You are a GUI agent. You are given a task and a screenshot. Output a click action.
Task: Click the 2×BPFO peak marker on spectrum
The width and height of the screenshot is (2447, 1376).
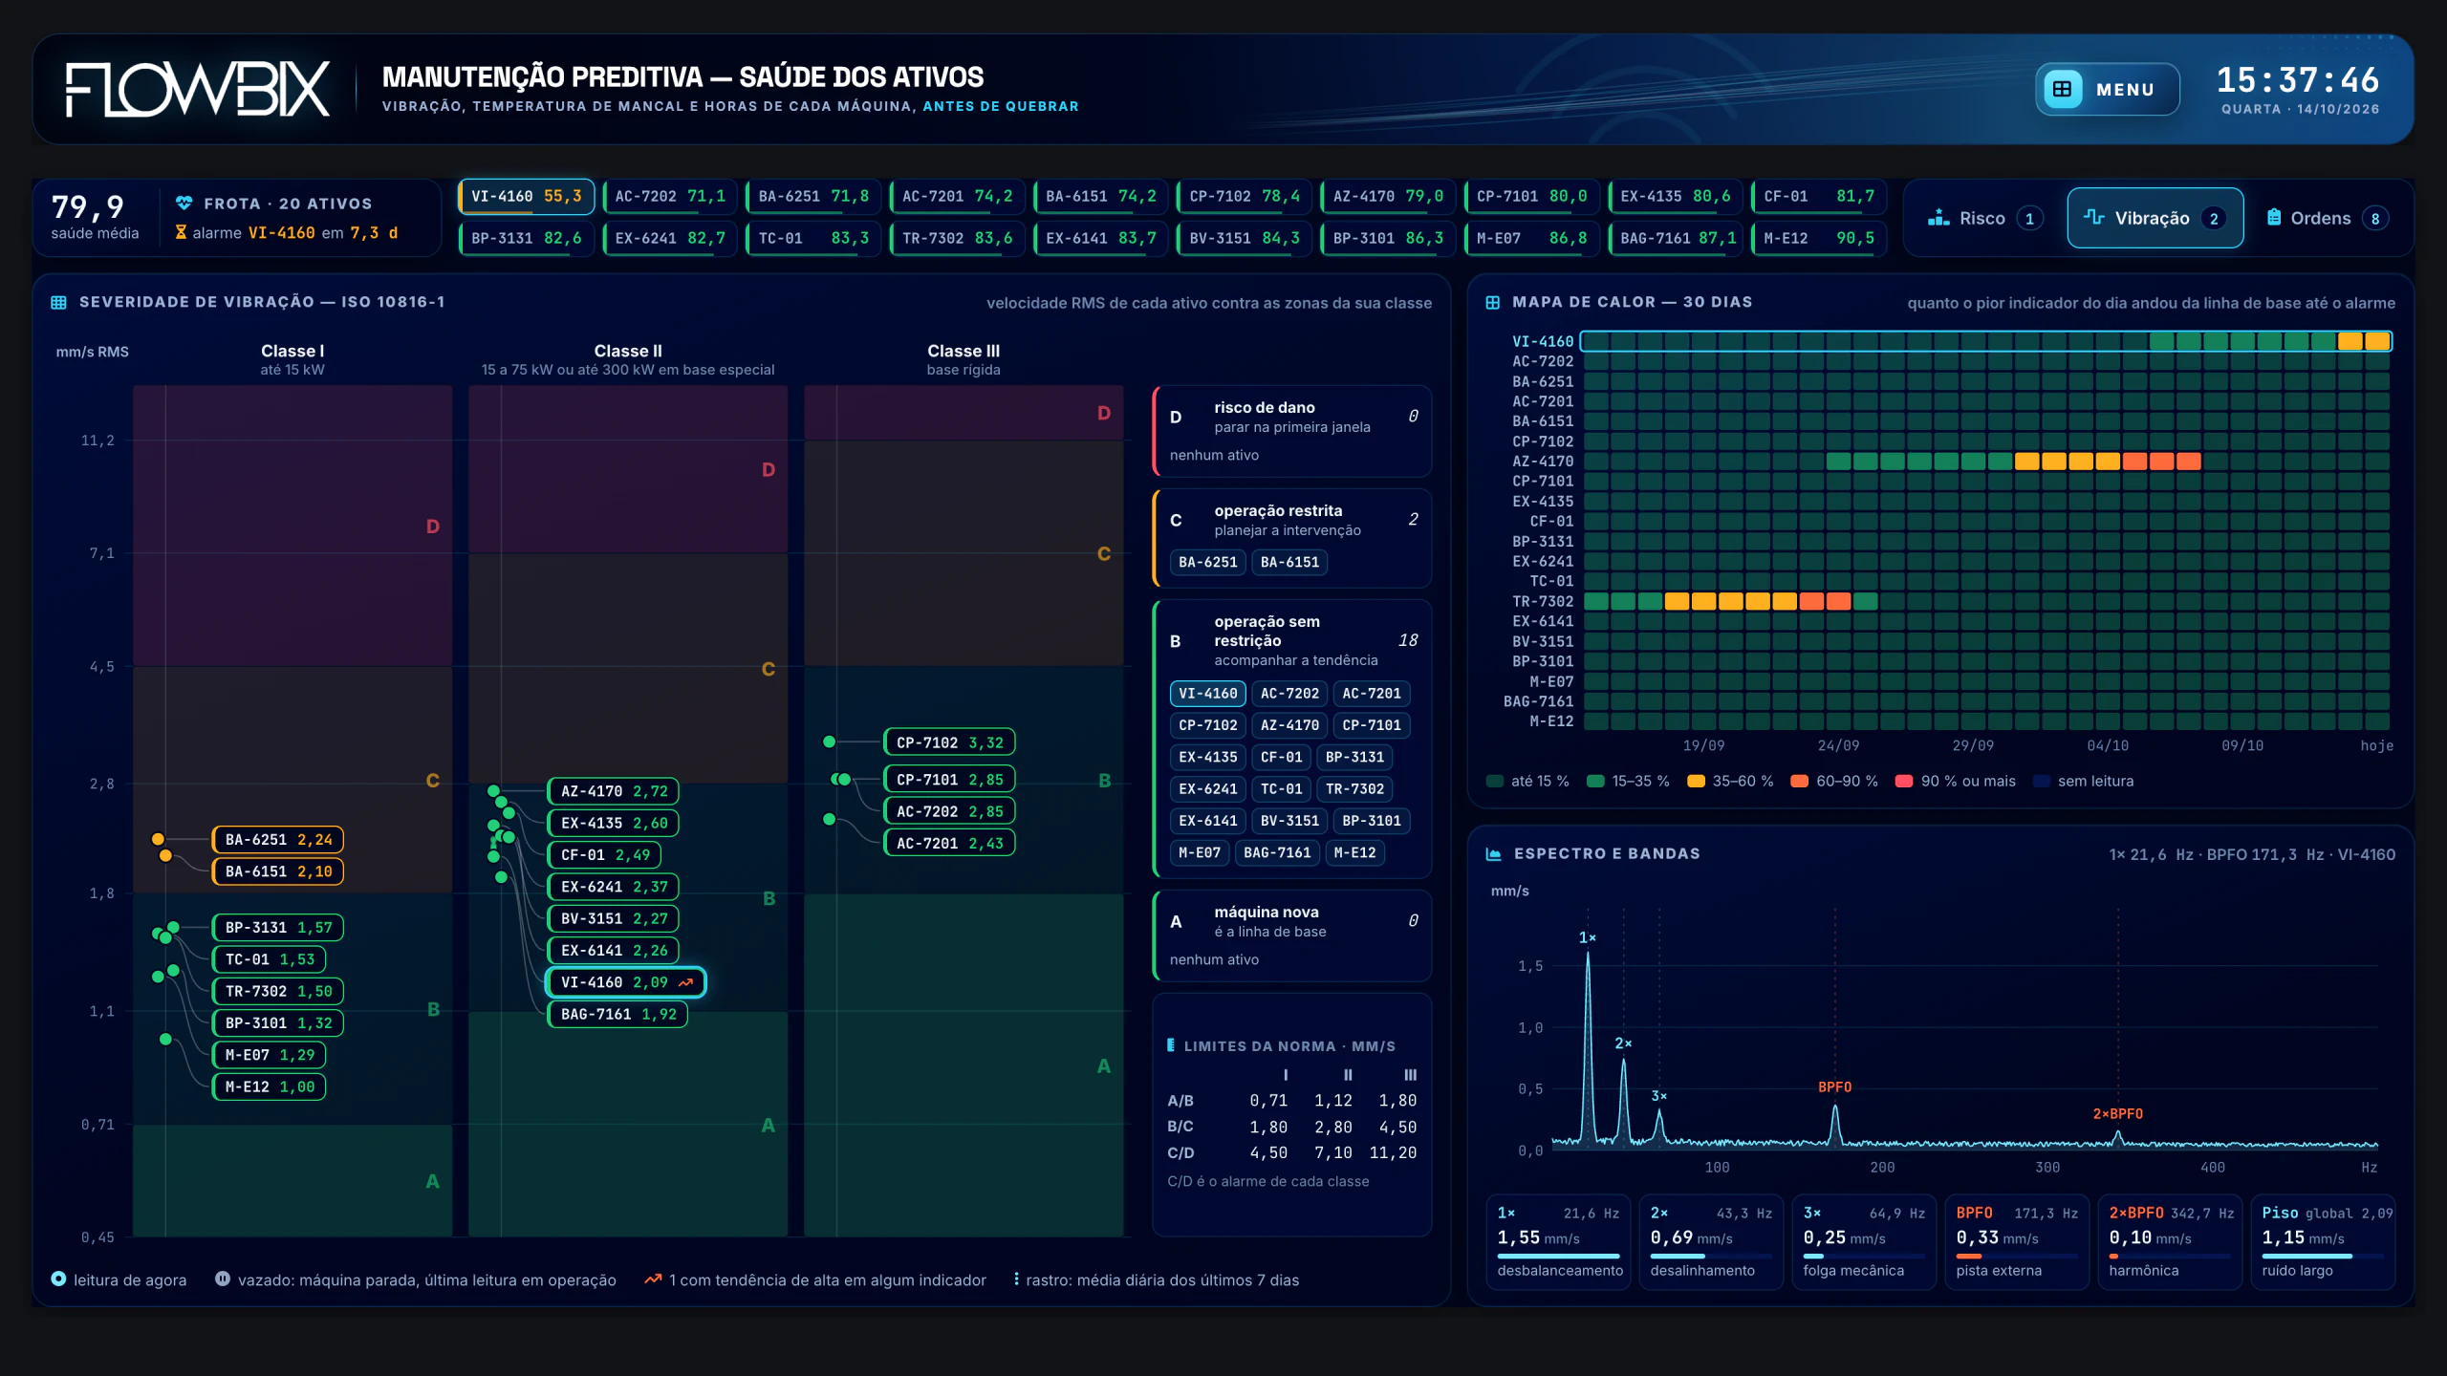(x=2117, y=1114)
